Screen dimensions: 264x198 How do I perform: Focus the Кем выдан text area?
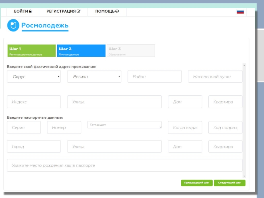[124, 125]
